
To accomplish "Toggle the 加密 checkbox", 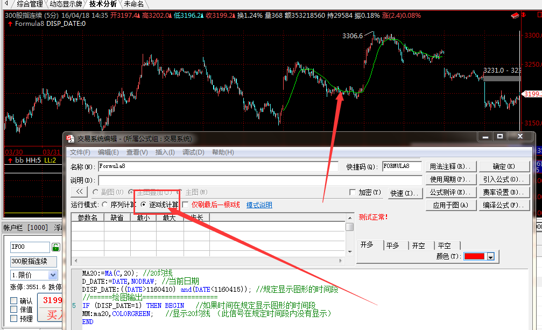I will click(x=353, y=193).
